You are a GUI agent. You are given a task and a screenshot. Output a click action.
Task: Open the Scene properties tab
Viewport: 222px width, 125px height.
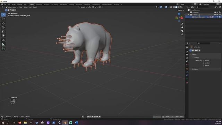pyautogui.click(x=187, y=61)
